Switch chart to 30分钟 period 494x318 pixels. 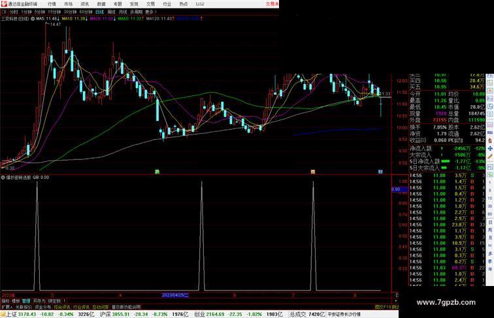(x=70, y=12)
